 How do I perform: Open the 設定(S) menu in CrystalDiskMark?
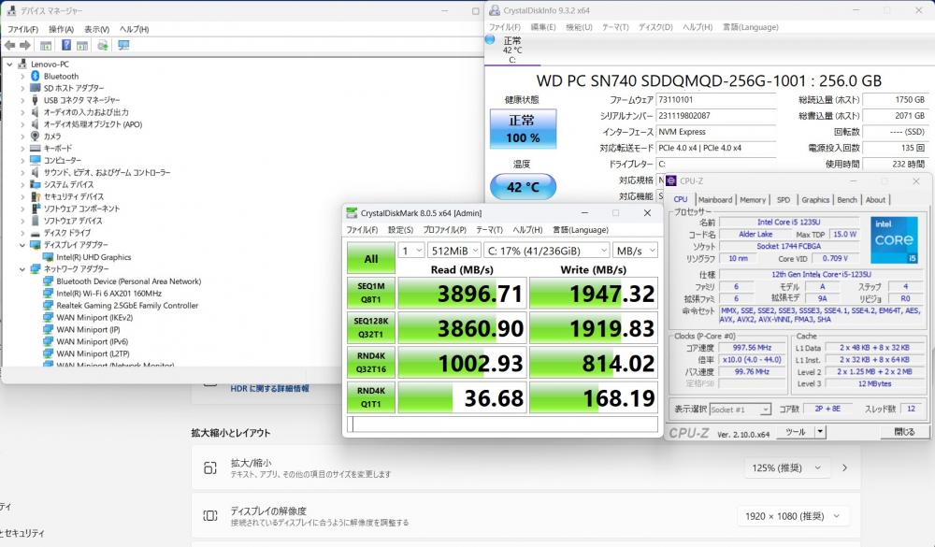point(401,230)
